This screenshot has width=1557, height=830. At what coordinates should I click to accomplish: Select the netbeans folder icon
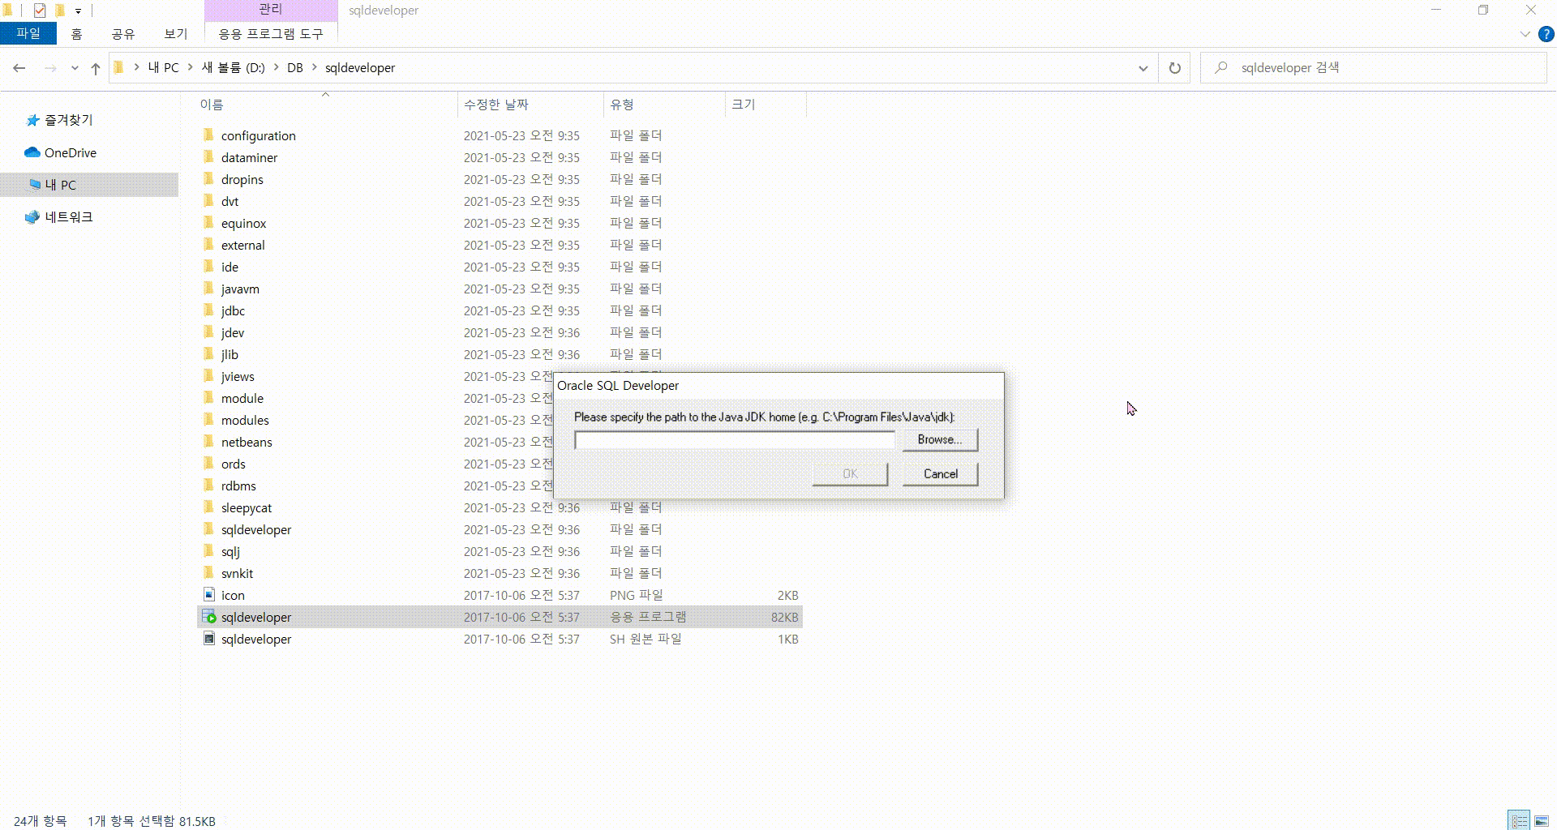coord(209,442)
